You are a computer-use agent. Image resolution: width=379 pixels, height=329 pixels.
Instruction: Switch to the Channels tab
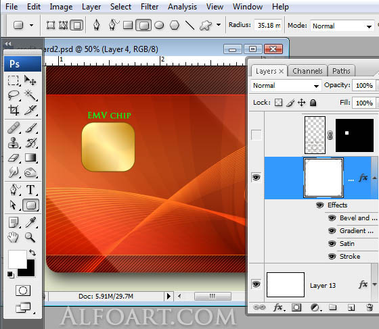[307, 71]
